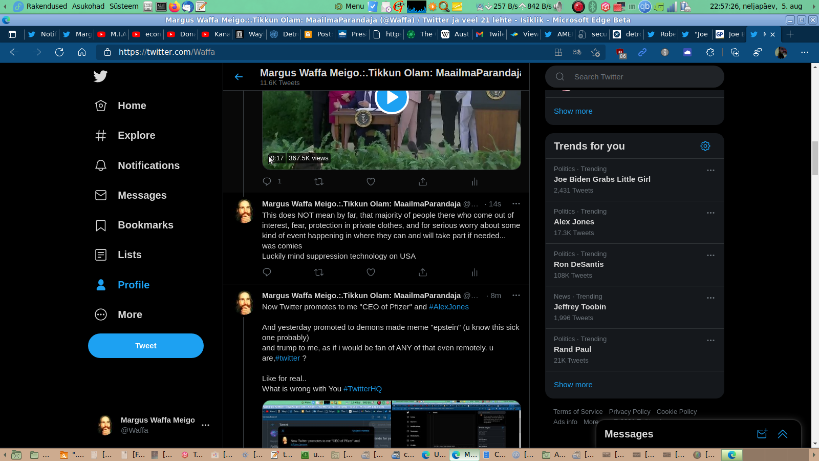Image resolution: width=819 pixels, height=461 pixels.
Task: Open options for Alex Jones trend
Action: [710, 213]
